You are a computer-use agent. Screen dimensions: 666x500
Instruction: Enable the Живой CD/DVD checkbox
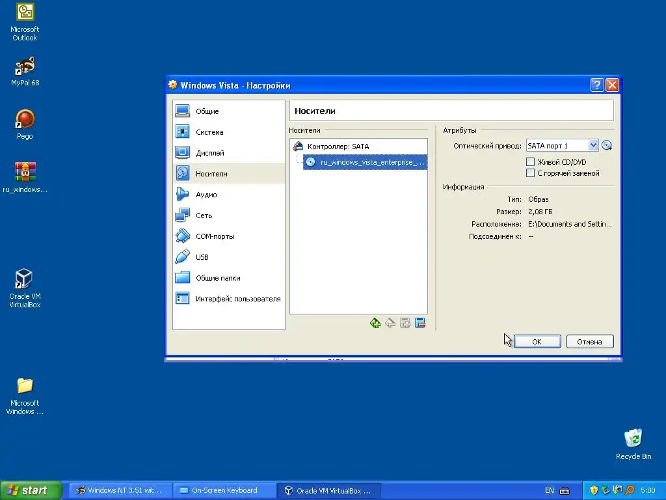(531, 161)
